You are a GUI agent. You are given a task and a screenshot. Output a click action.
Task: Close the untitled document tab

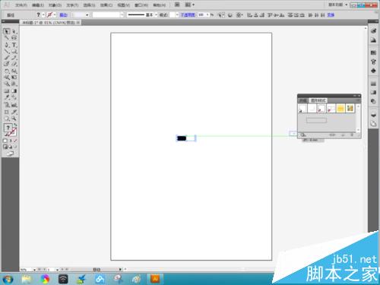[78, 23]
